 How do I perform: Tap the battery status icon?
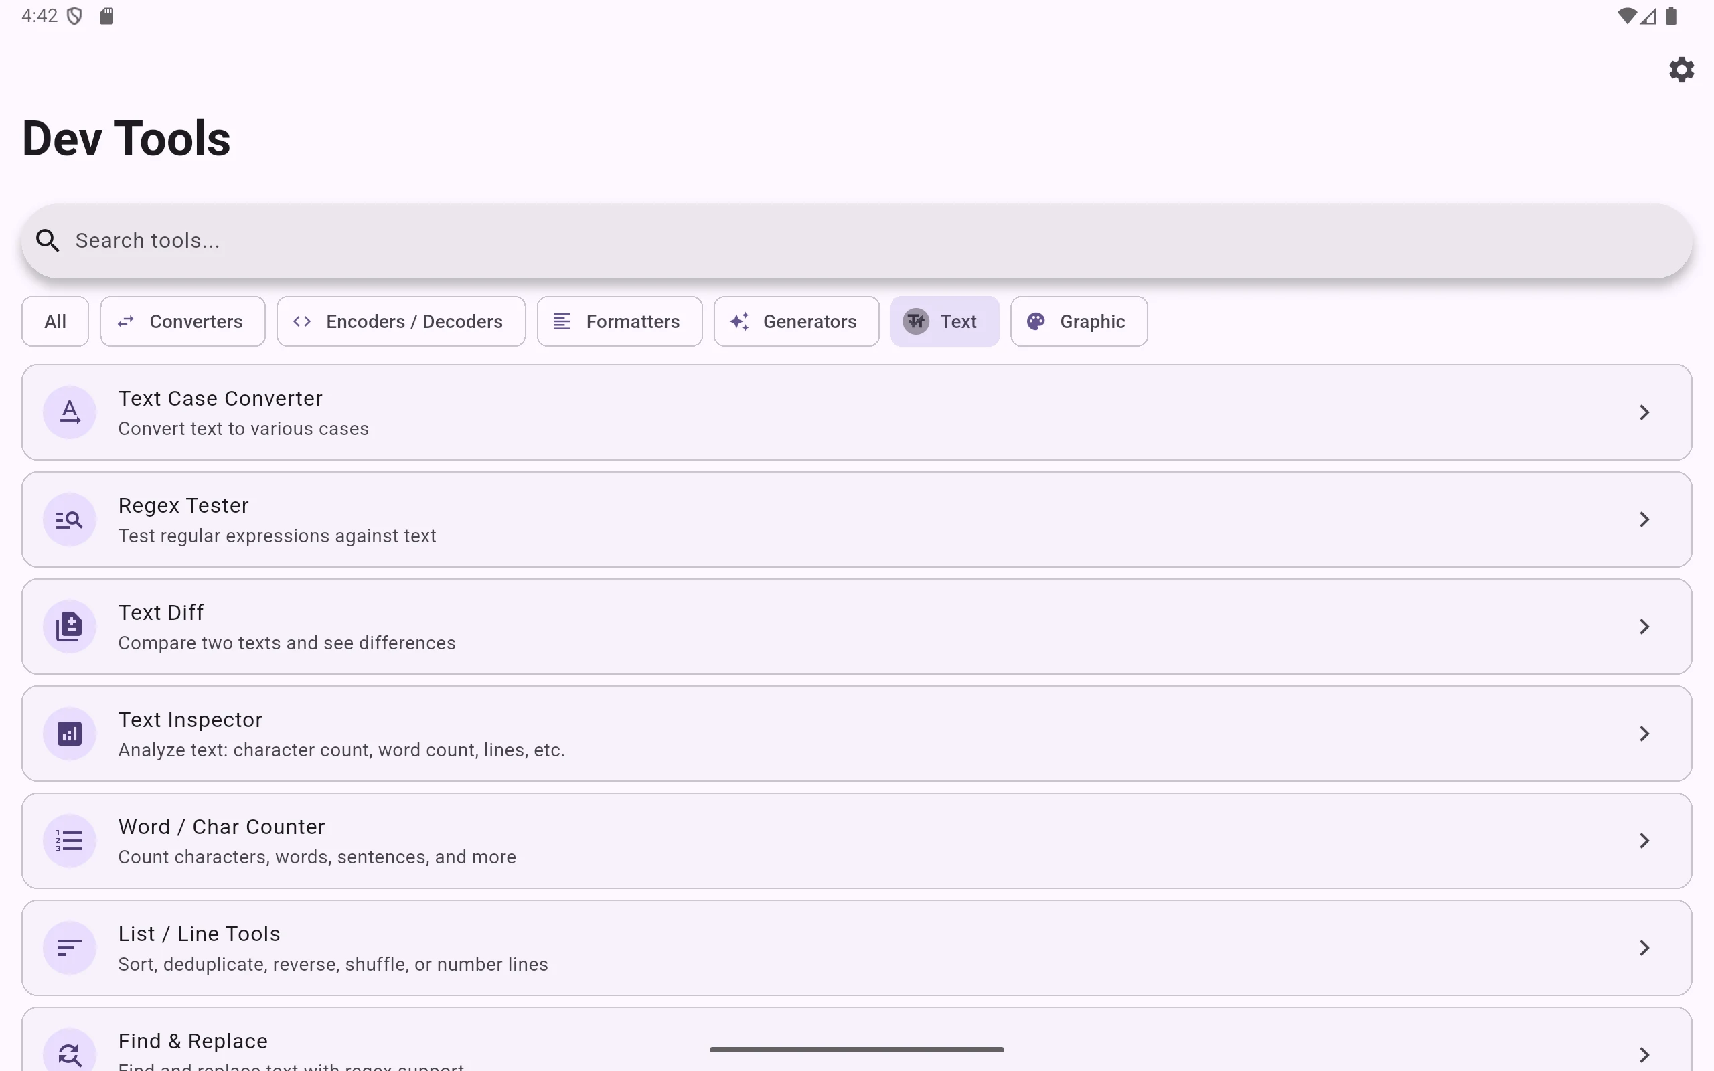pos(1670,15)
